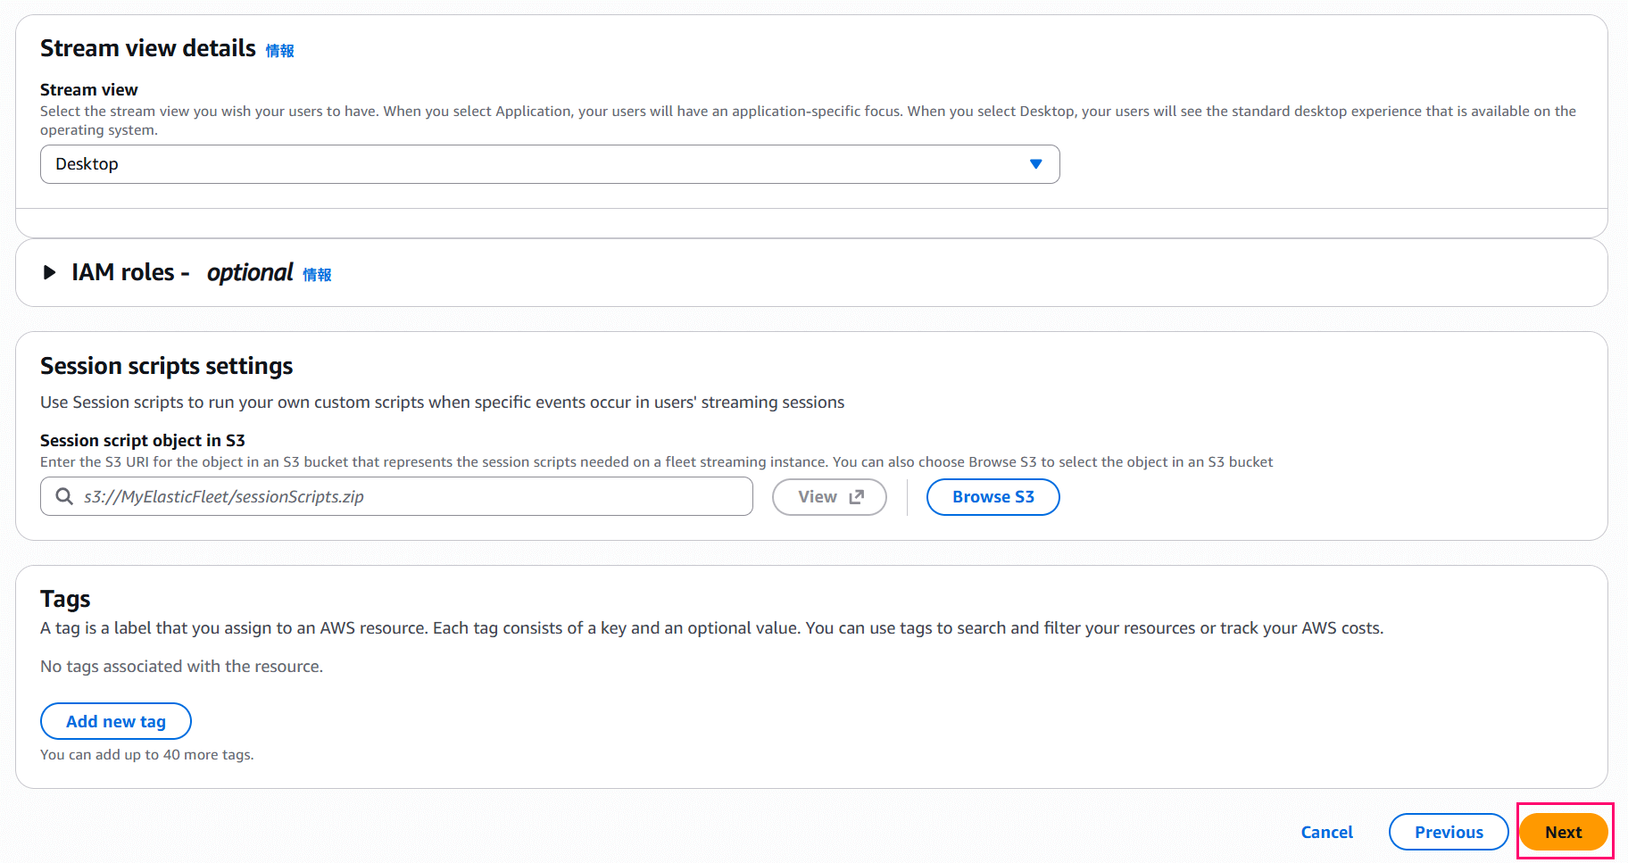Viewport: 1628px width, 863px height.
Task: Click Previous to go back a step
Action: pos(1448,831)
